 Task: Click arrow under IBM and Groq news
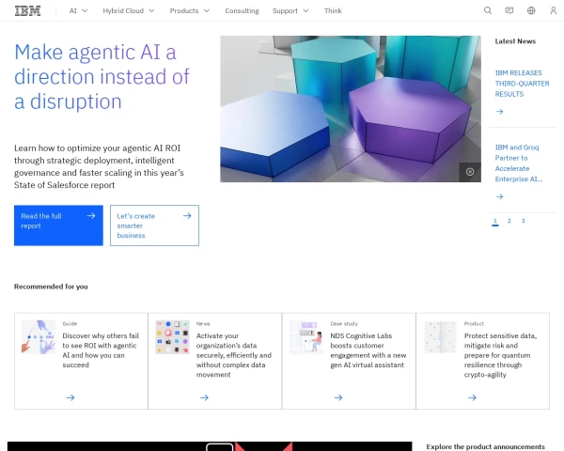point(499,196)
